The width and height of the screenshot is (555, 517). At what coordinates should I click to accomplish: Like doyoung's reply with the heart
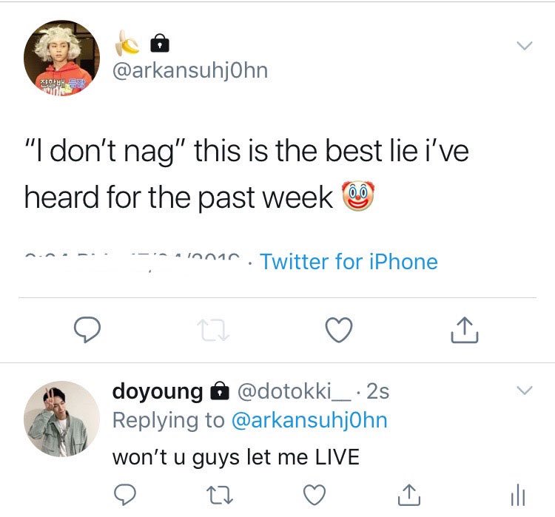314,495
